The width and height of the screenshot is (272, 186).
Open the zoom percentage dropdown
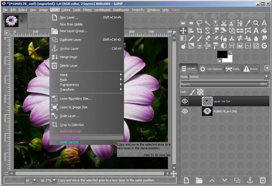54,180
